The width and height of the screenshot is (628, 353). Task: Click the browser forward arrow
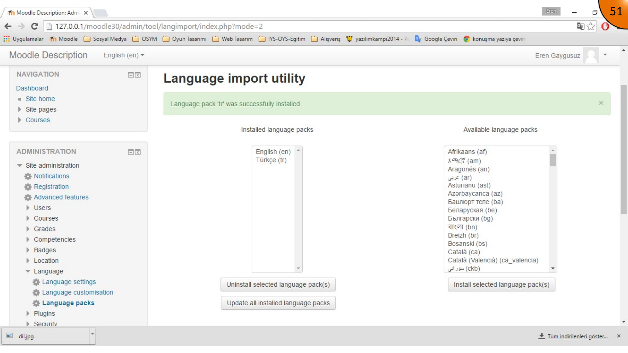pyautogui.click(x=21, y=26)
